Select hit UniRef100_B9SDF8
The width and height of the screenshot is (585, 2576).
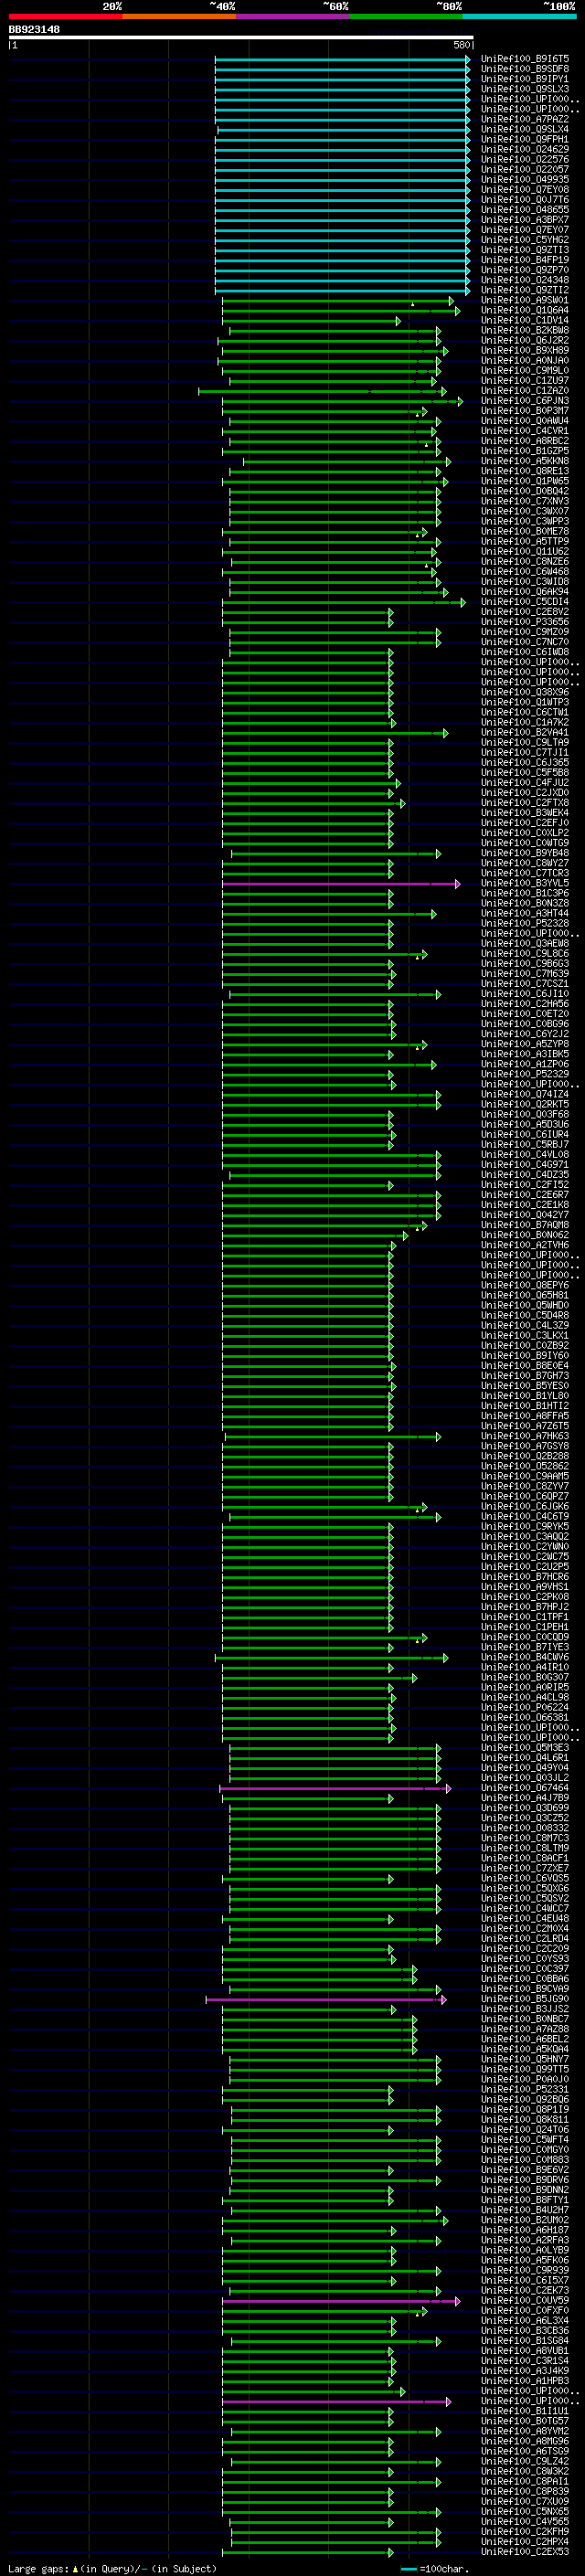pos(525,70)
